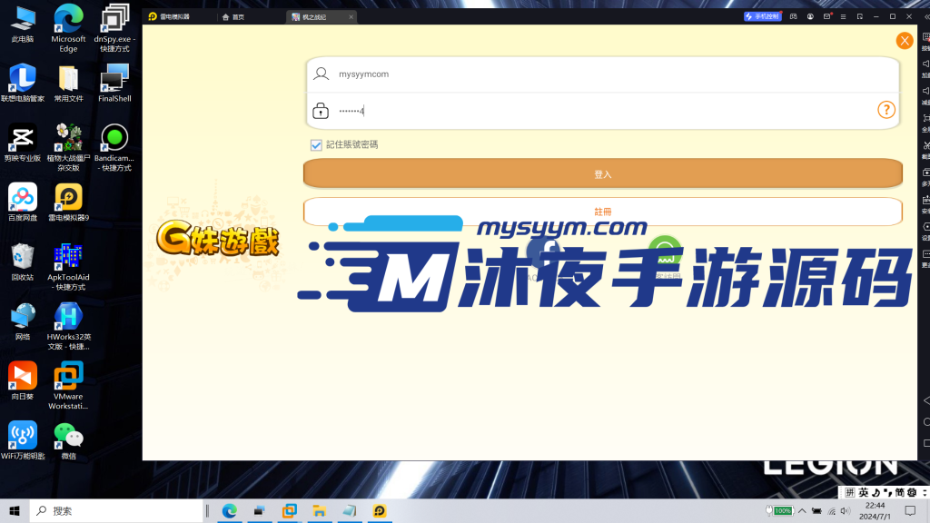Open the LDPlayer icon on the taskbar
This screenshot has width=930, height=523.
pos(379,511)
